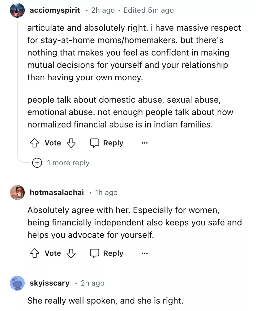Open hotmasalachai's profile avatar
The width and height of the screenshot is (256, 311).
pyautogui.click(x=17, y=193)
